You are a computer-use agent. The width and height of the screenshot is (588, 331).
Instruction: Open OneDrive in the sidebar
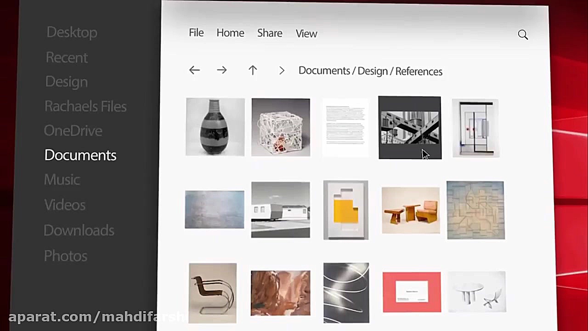pos(73,131)
